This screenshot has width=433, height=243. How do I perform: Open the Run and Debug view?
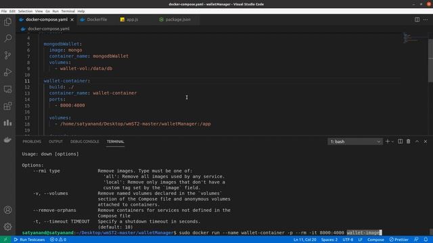(7, 72)
